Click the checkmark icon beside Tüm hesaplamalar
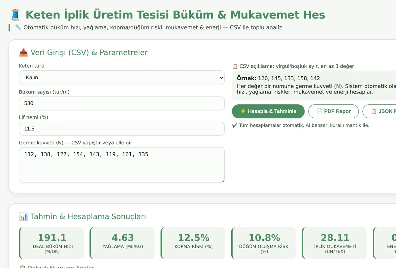 (x=235, y=125)
